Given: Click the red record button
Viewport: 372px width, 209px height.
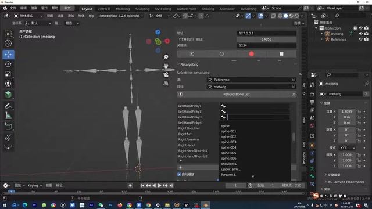Looking at the screenshot, I should pyautogui.click(x=252, y=54).
